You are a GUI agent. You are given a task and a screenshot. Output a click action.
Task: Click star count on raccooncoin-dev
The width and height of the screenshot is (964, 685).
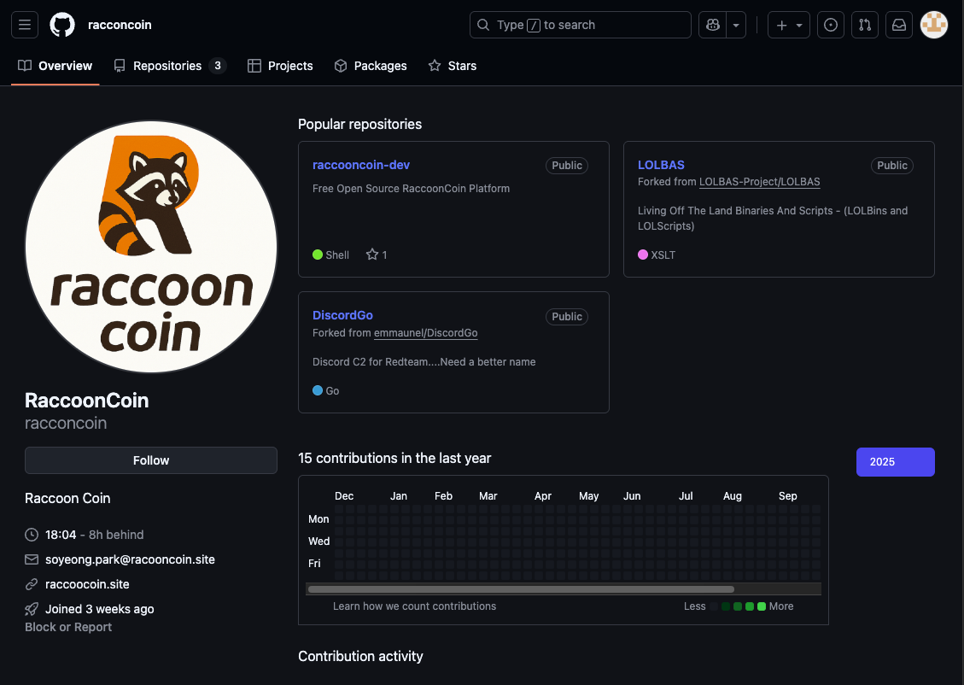pos(377,255)
